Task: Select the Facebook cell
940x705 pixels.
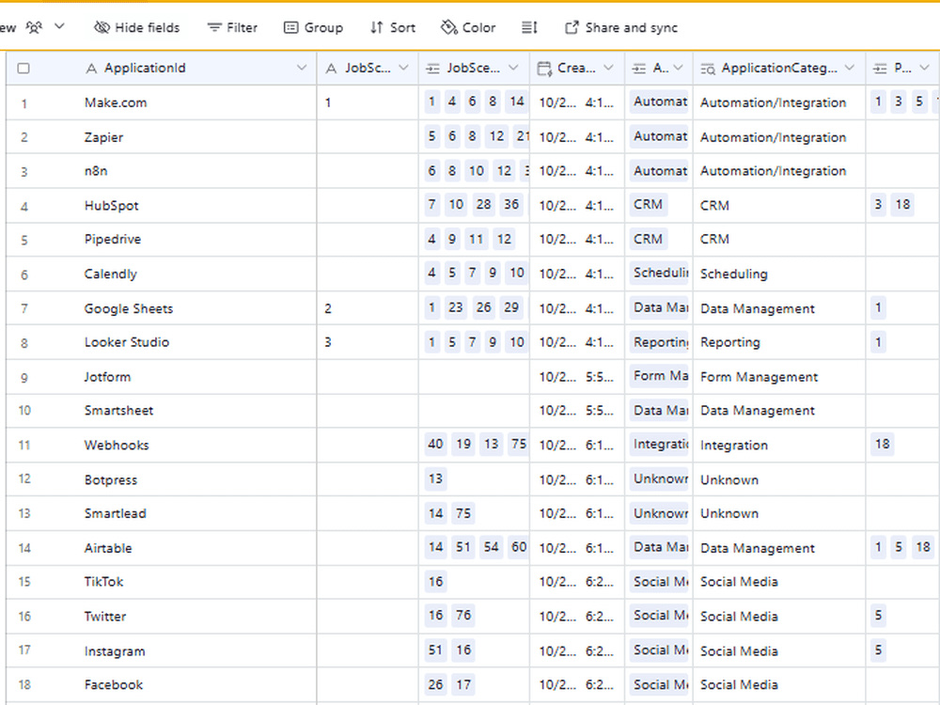Action: point(196,684)
